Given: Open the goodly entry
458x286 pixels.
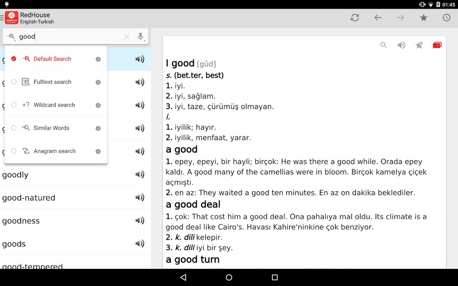Looking at the screenshot, I should pos(75,174).
